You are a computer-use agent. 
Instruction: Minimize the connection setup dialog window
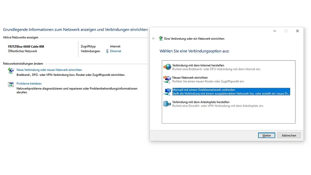[275, 31]
